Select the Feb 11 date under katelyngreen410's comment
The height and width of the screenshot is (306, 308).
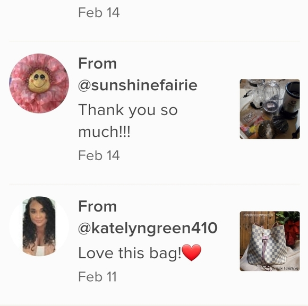click(97, 277)
